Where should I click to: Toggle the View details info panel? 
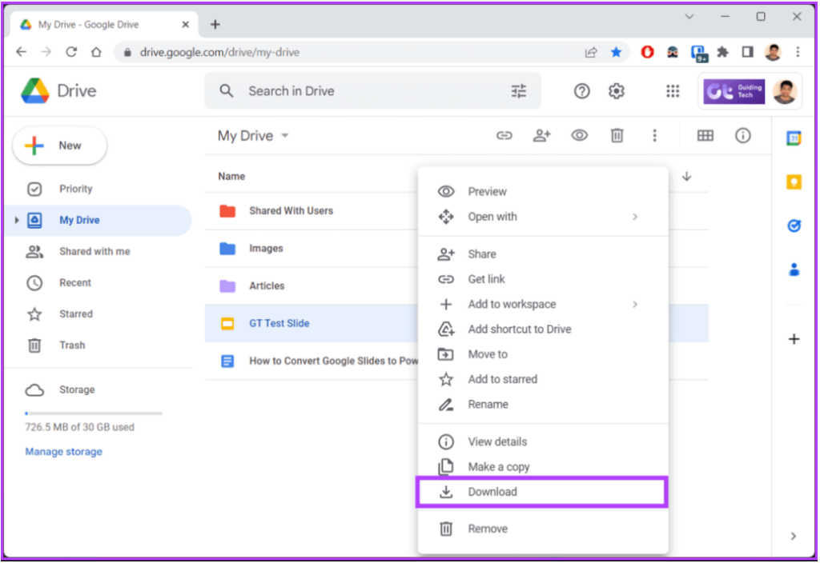743,135
